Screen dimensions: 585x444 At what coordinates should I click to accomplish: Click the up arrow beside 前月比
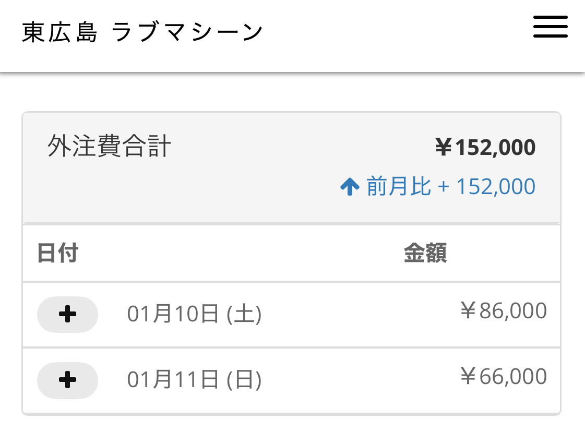[x=349, y=187]
